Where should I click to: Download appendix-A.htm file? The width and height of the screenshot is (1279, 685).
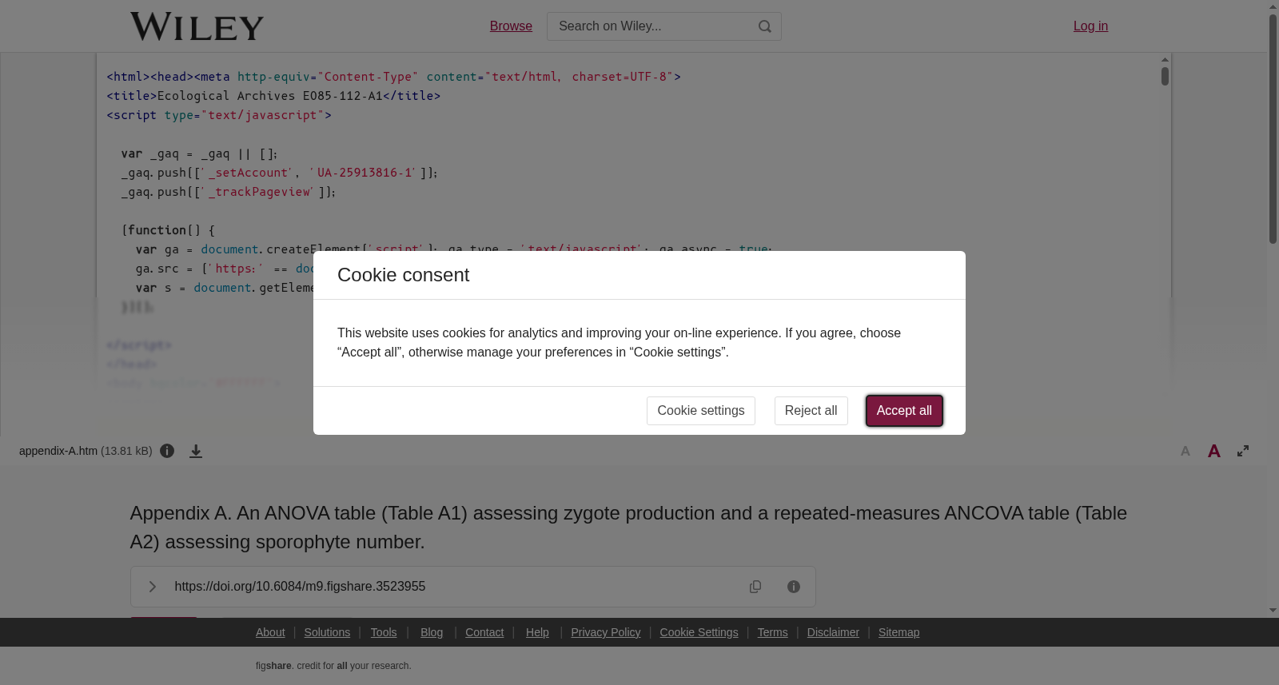click(196, 452)
